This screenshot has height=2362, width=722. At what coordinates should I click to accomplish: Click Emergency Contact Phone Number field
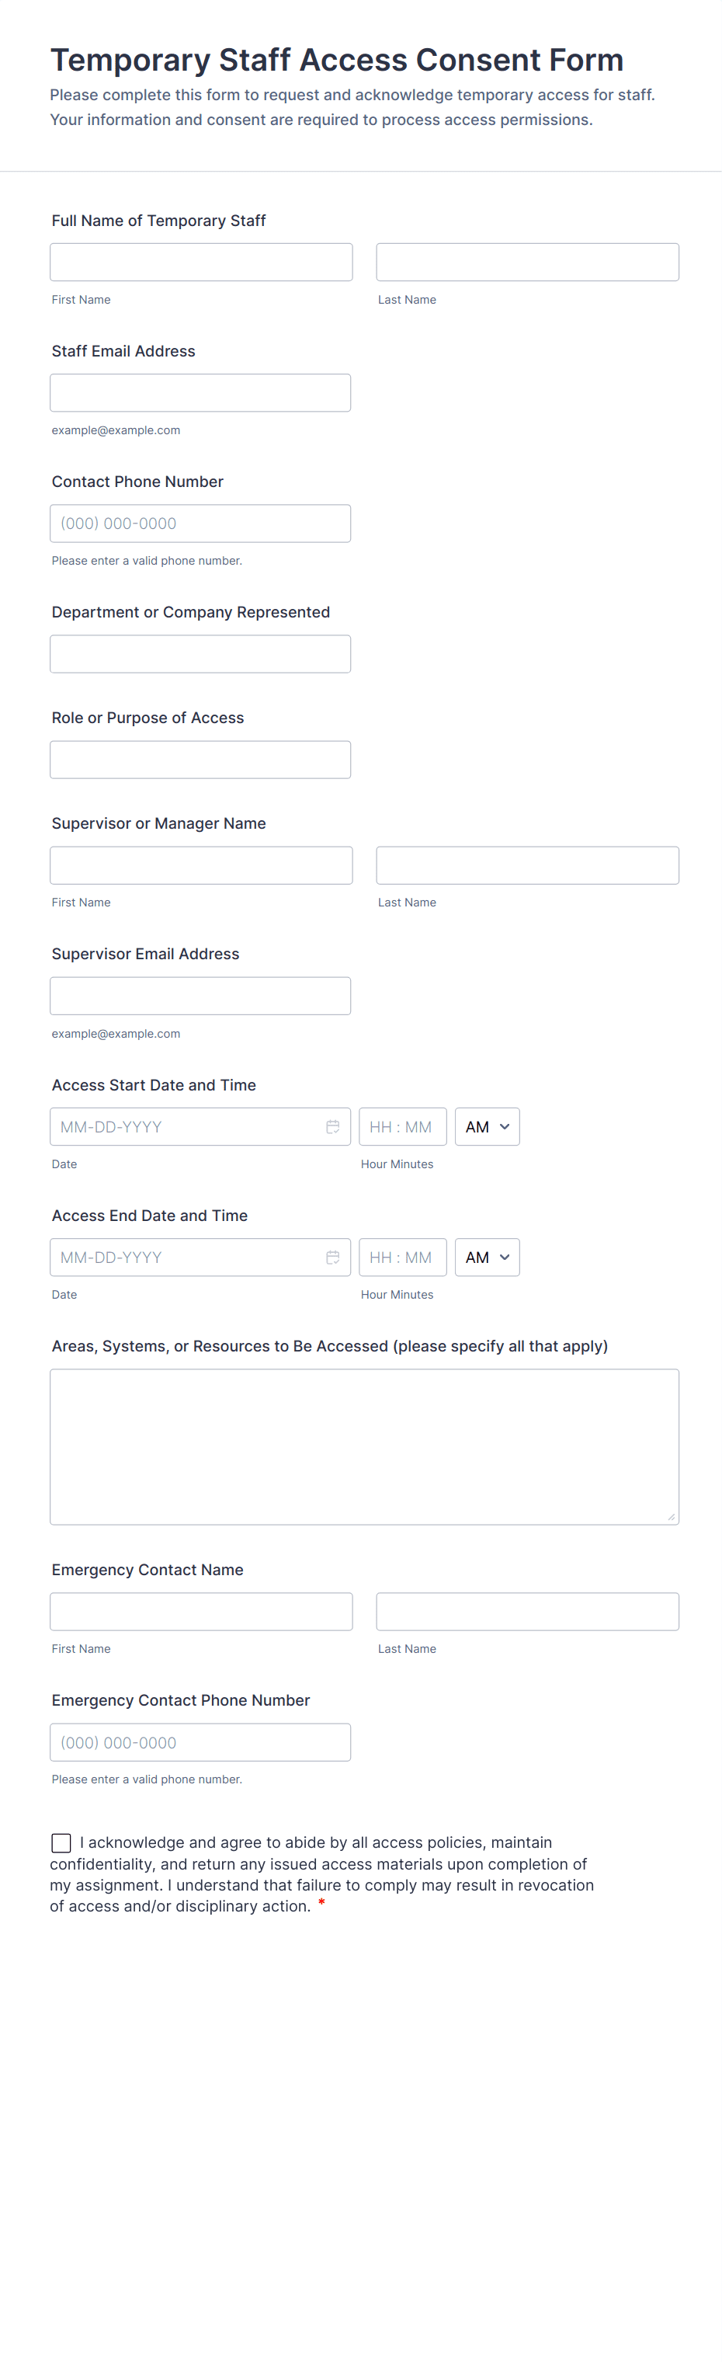(x=200, y=1742)
